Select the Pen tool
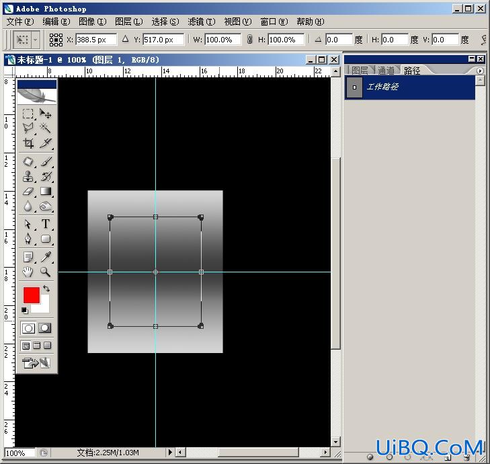Viewport: 490px width, 464px height. pyautogui.click(x=28, y=239)
